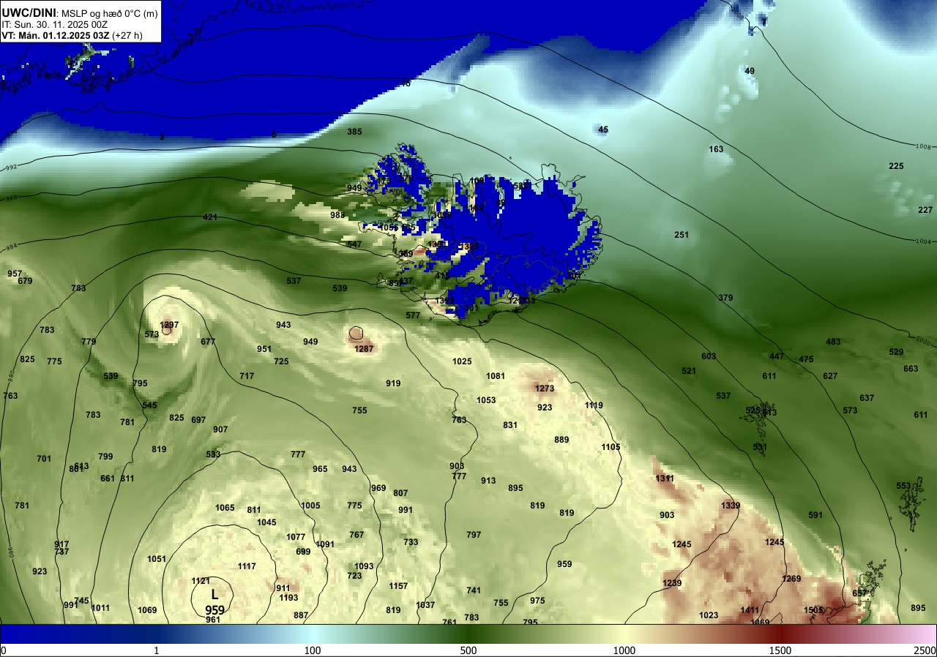Click the 'L' low-pressure centre marker
This screenshot has height=657, width=937.
pyautogui.click(x=214, y=595)
